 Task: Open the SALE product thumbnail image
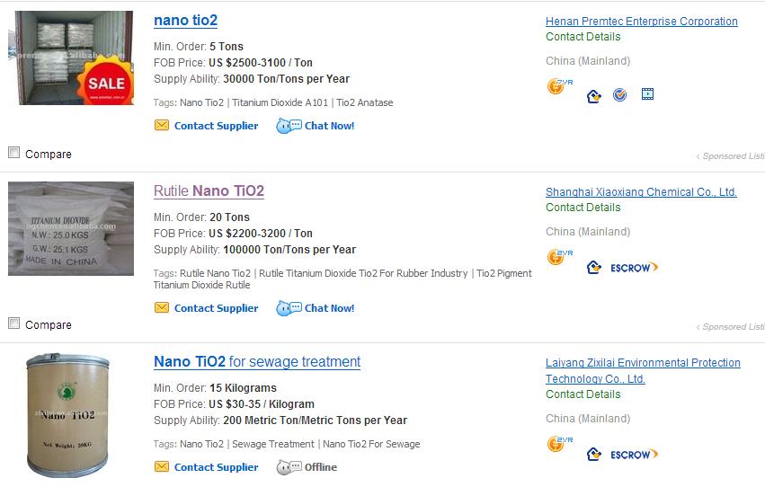coord(71,58)
